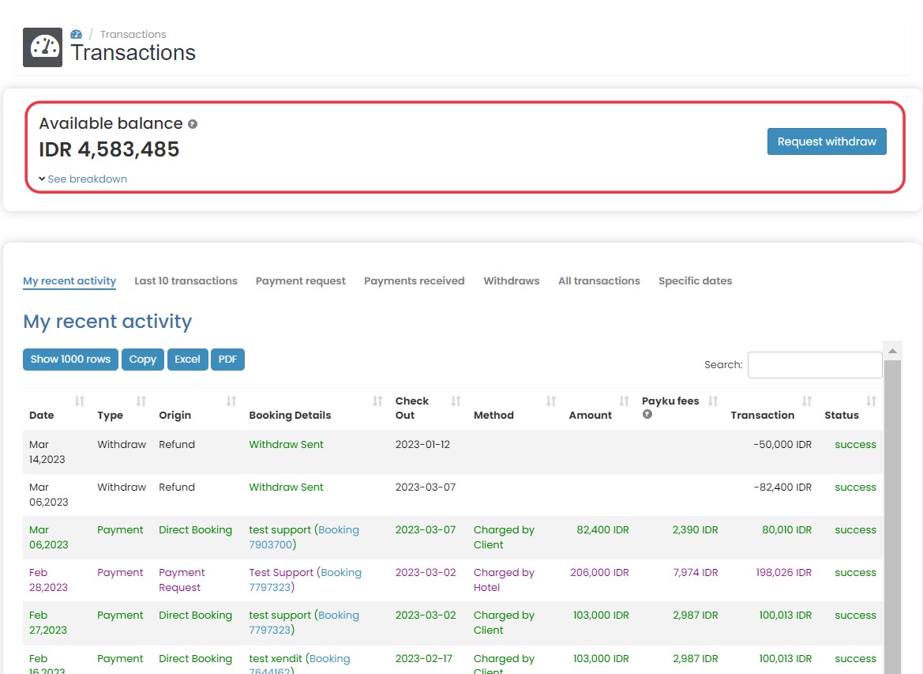Export the table as PDF

click(x=227, y=360)
